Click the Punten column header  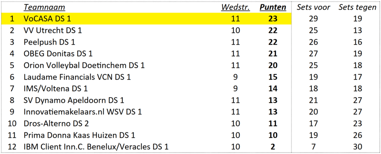pos(273,7)
